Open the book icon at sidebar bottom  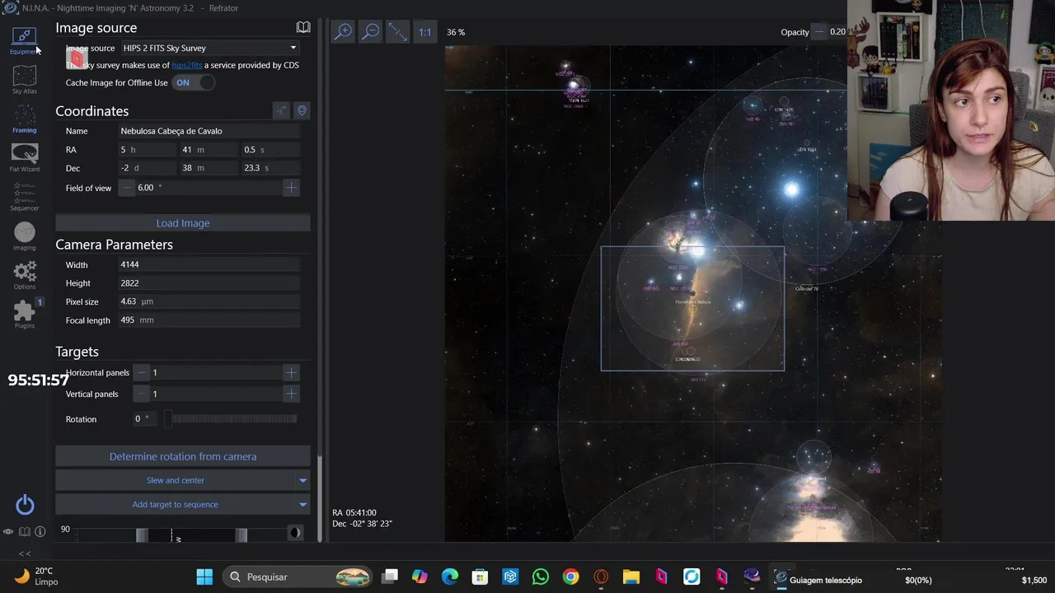[25, 532]
